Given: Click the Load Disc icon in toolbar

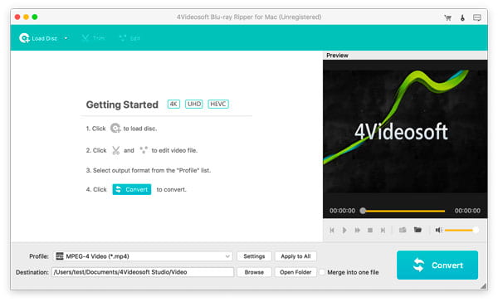Looking at the screenshot, I should click(x=24, y=38).
